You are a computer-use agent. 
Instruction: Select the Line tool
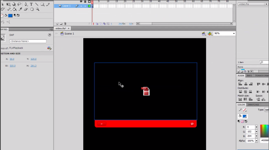tap(37, 4)
